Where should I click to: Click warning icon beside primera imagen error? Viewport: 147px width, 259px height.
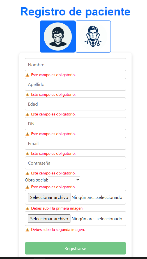[x=27, y=208]
